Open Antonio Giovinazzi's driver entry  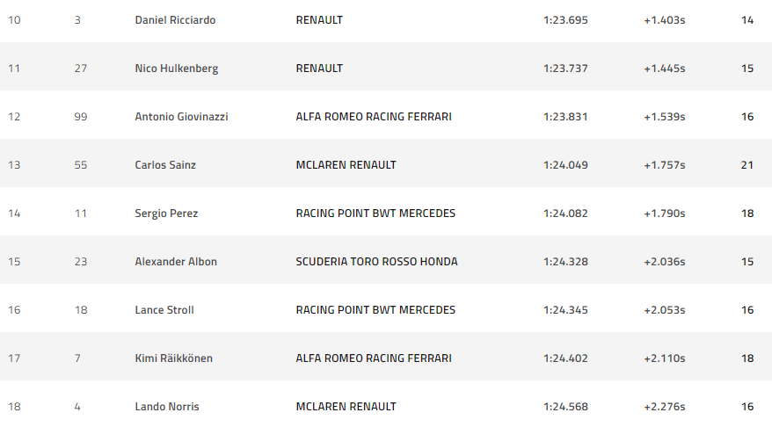[181, 116]
